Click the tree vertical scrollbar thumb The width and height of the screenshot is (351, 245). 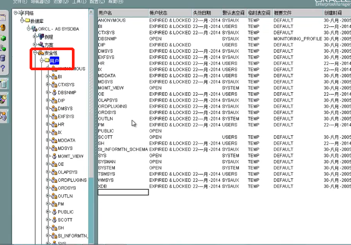point(91,96)
